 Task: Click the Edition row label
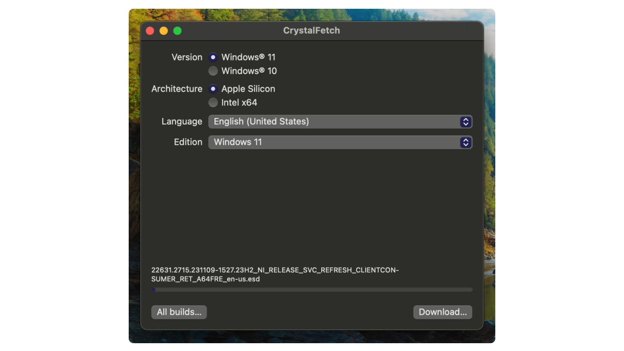188,142
